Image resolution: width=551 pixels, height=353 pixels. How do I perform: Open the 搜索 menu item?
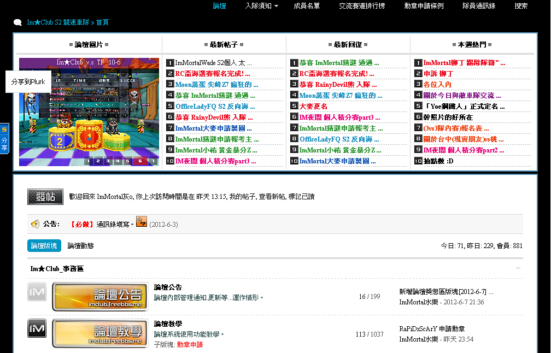tap(521, 6)
